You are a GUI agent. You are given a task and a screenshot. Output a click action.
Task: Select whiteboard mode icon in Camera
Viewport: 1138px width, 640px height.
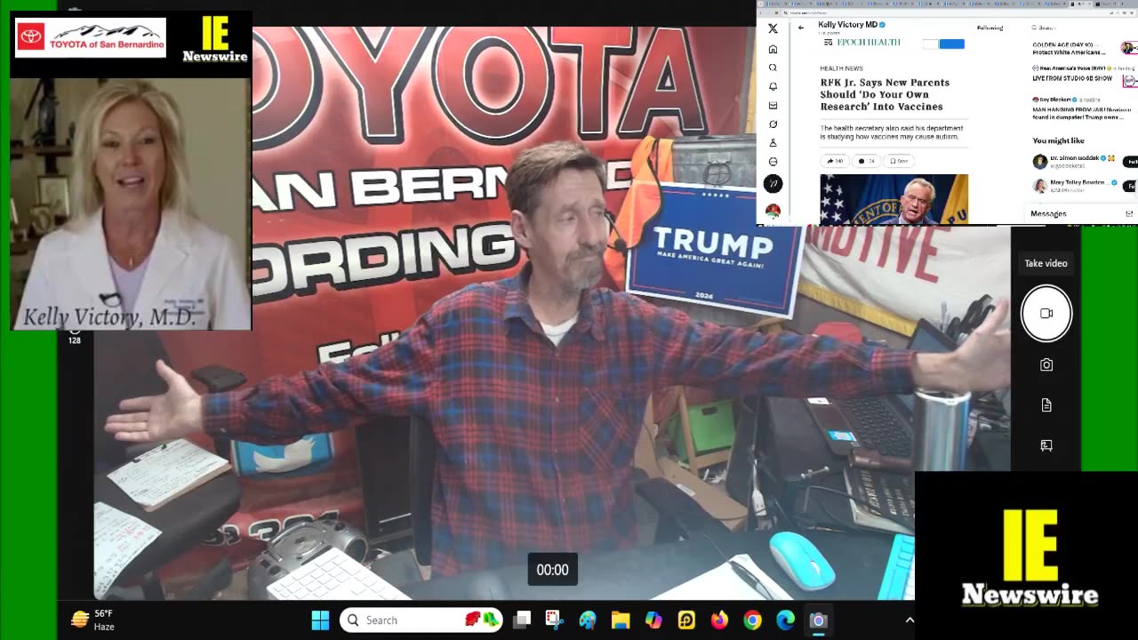(1046, 445)
